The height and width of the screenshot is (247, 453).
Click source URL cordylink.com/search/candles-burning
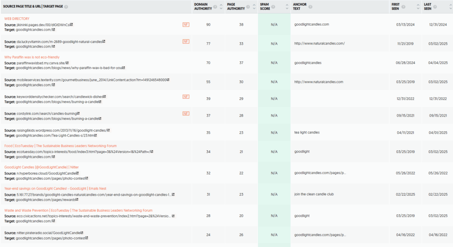point(46,114)
